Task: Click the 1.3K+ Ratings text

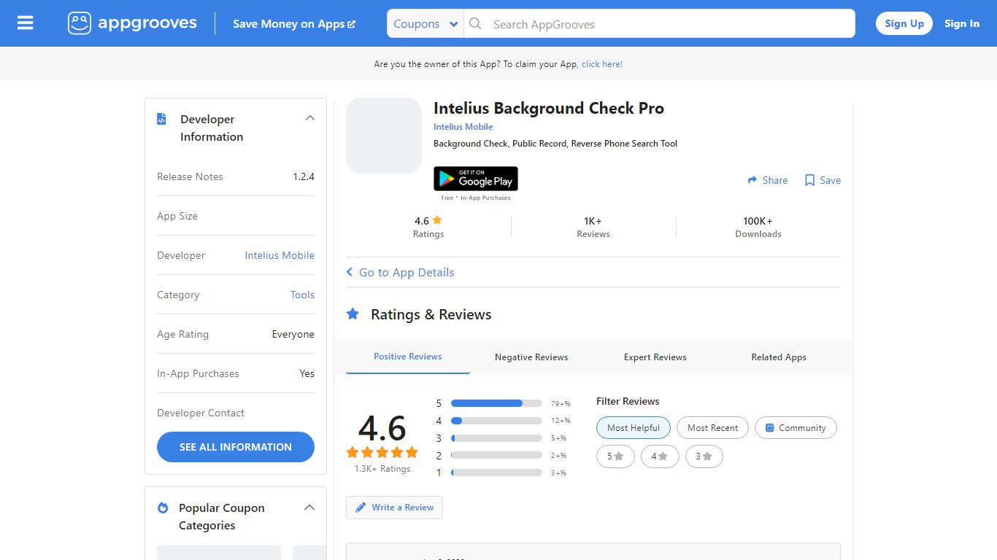Action: 382,469
